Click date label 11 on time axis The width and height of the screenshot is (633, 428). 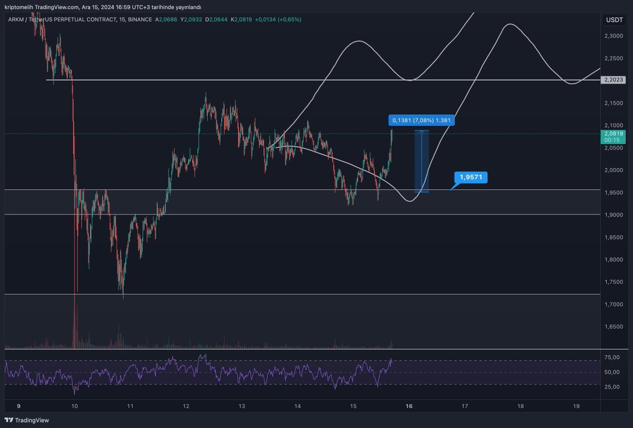(x=130, y=406)
